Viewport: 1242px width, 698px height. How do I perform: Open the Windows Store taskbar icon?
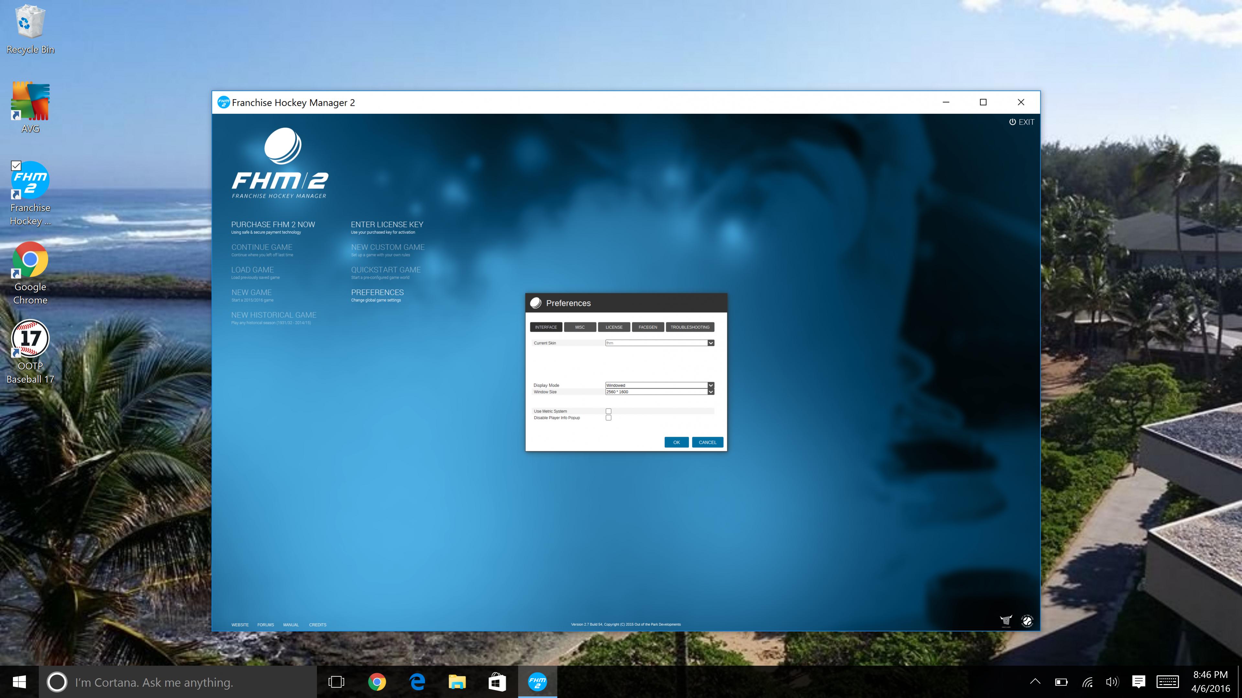pyautogui.click(x=497, y=682)
